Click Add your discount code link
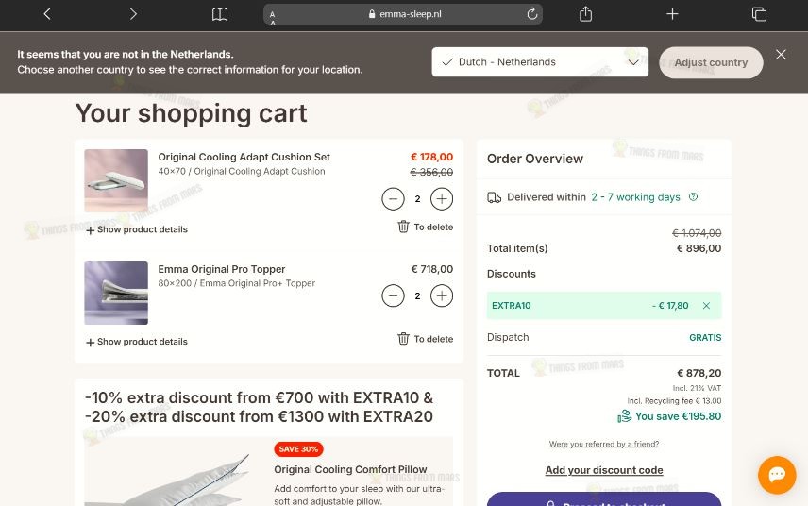This screenshot has height=506, width=808. coord(604,470)
